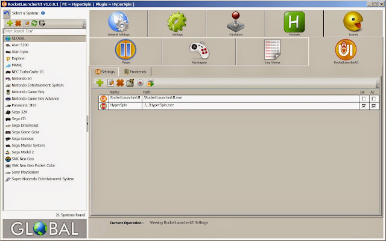Click the HyperSpin name cell
Image resolution: width=386 pixels, height=241 pixels.
[x=125, y=106]
